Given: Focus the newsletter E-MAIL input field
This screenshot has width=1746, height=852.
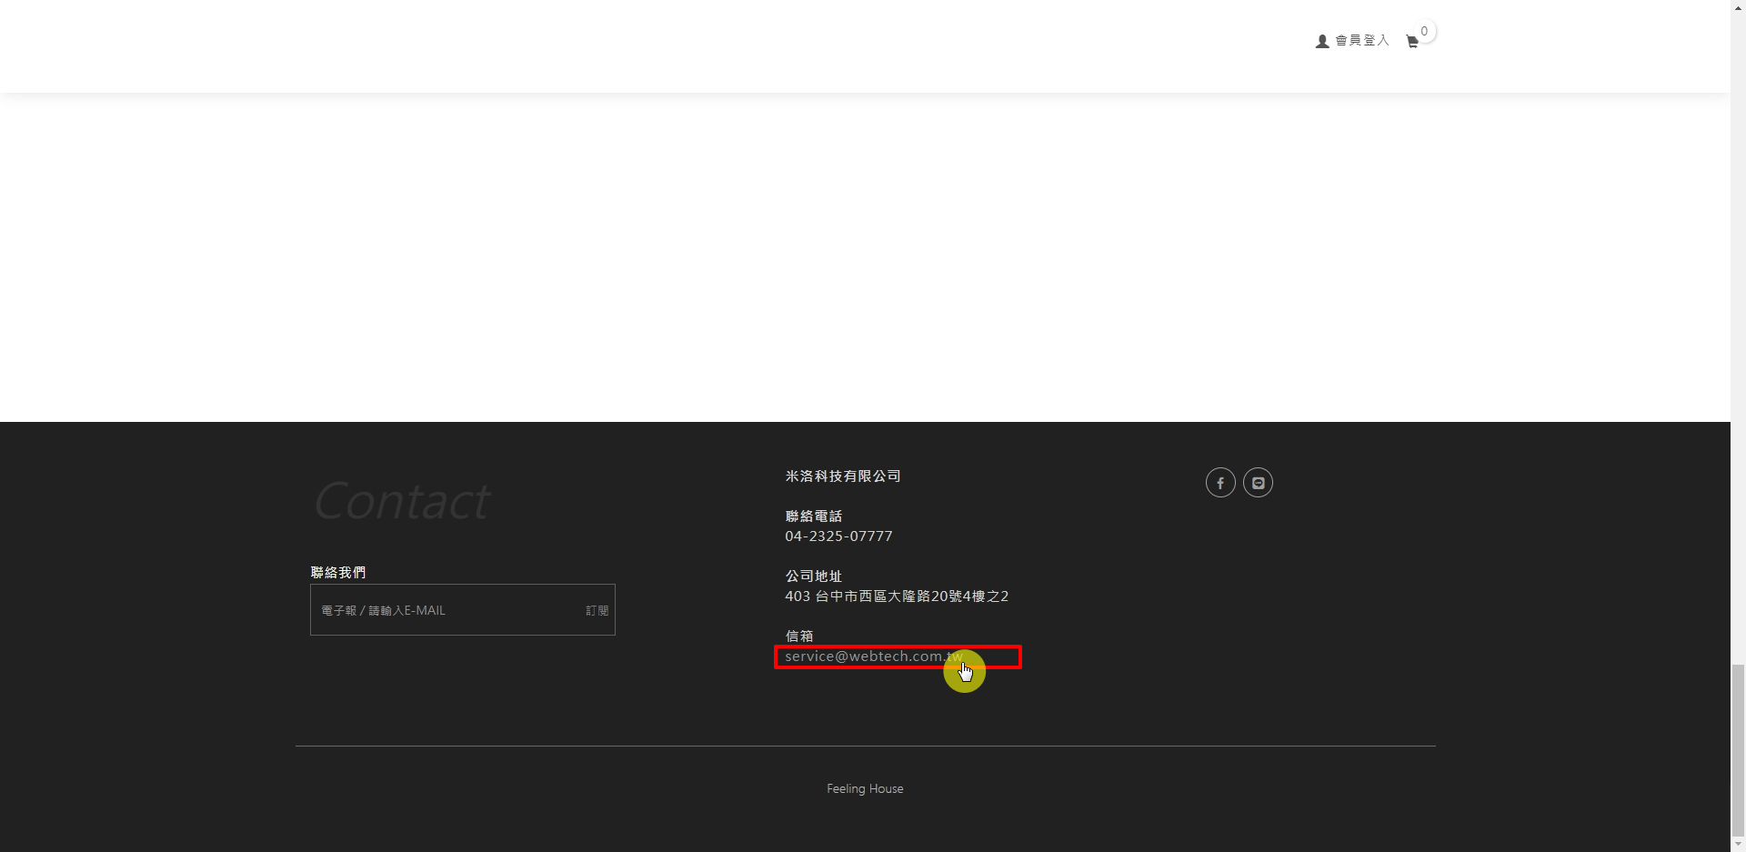Looking at the screenshot, I should coord(446,610).
